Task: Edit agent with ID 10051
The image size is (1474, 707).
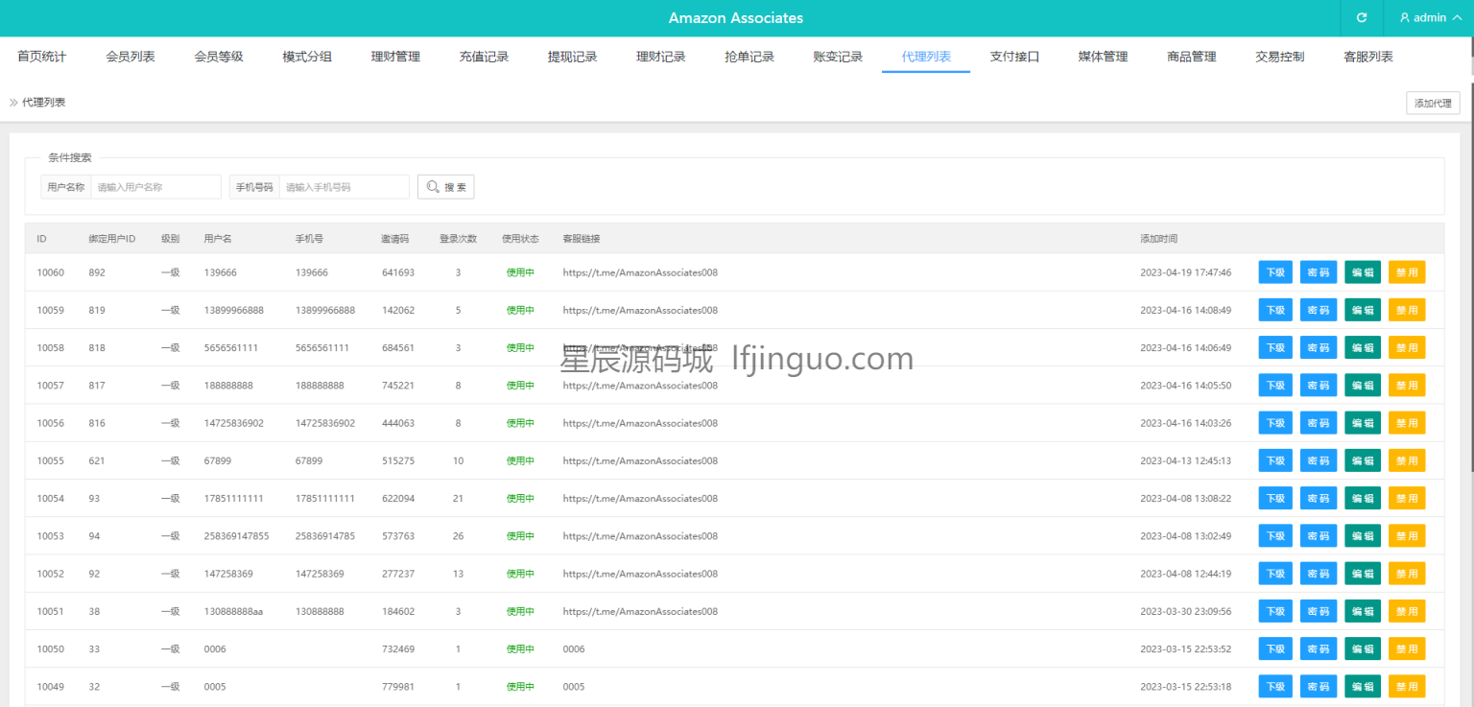Action: pyautogui.click(x=1363, y=611)
